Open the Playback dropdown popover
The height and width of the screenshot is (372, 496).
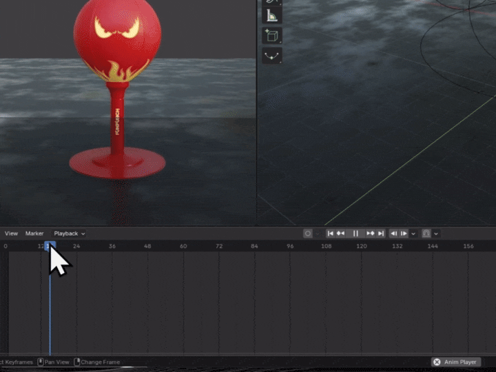(69, 234)
